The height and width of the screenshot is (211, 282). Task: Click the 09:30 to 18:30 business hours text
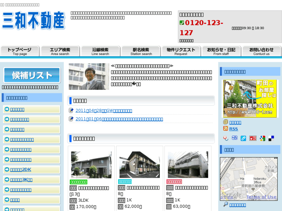[x=248, y=28]
